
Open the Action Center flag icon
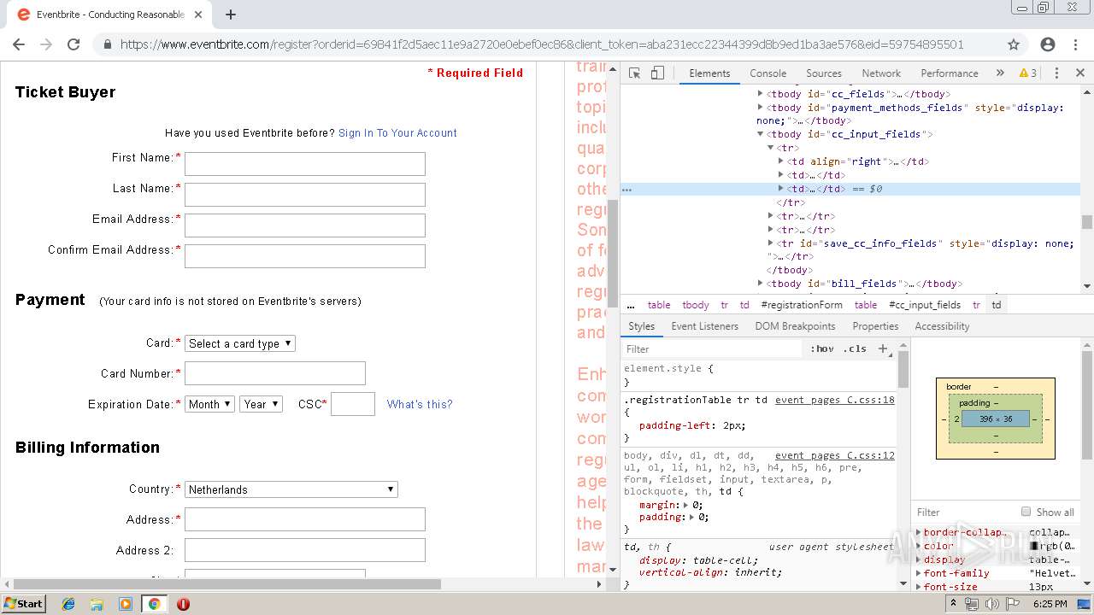click(1013, 604)
